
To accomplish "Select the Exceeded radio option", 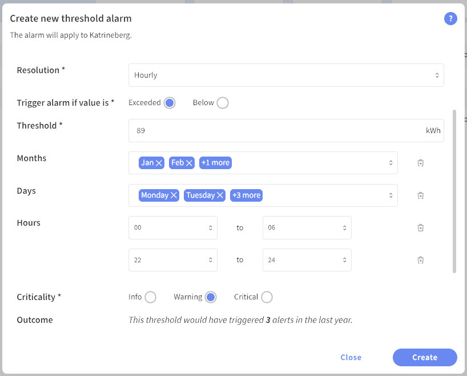I will [170, 103].
